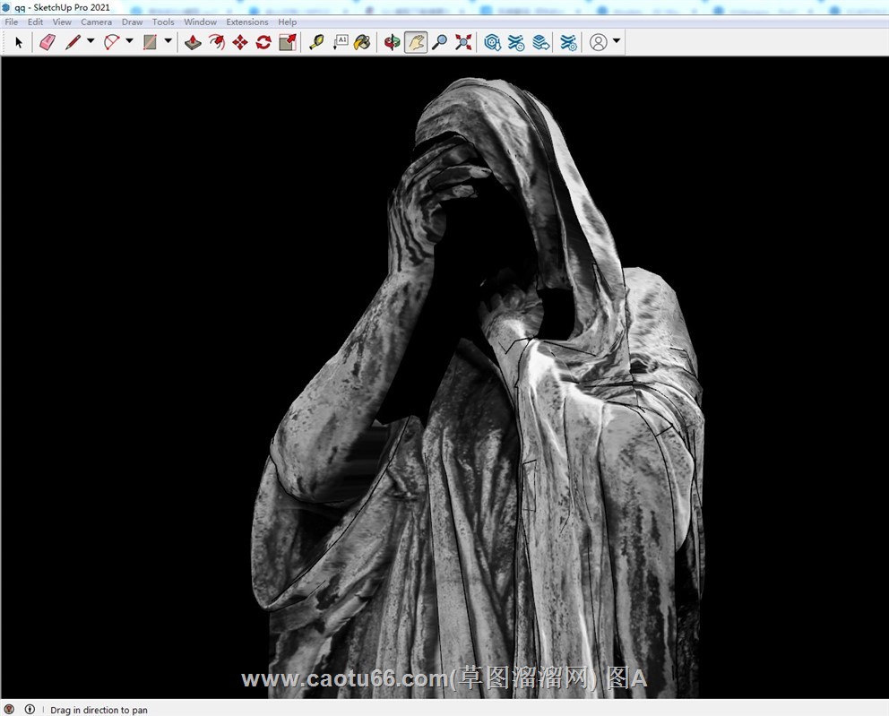Open the Tools menu

[163, 22]
